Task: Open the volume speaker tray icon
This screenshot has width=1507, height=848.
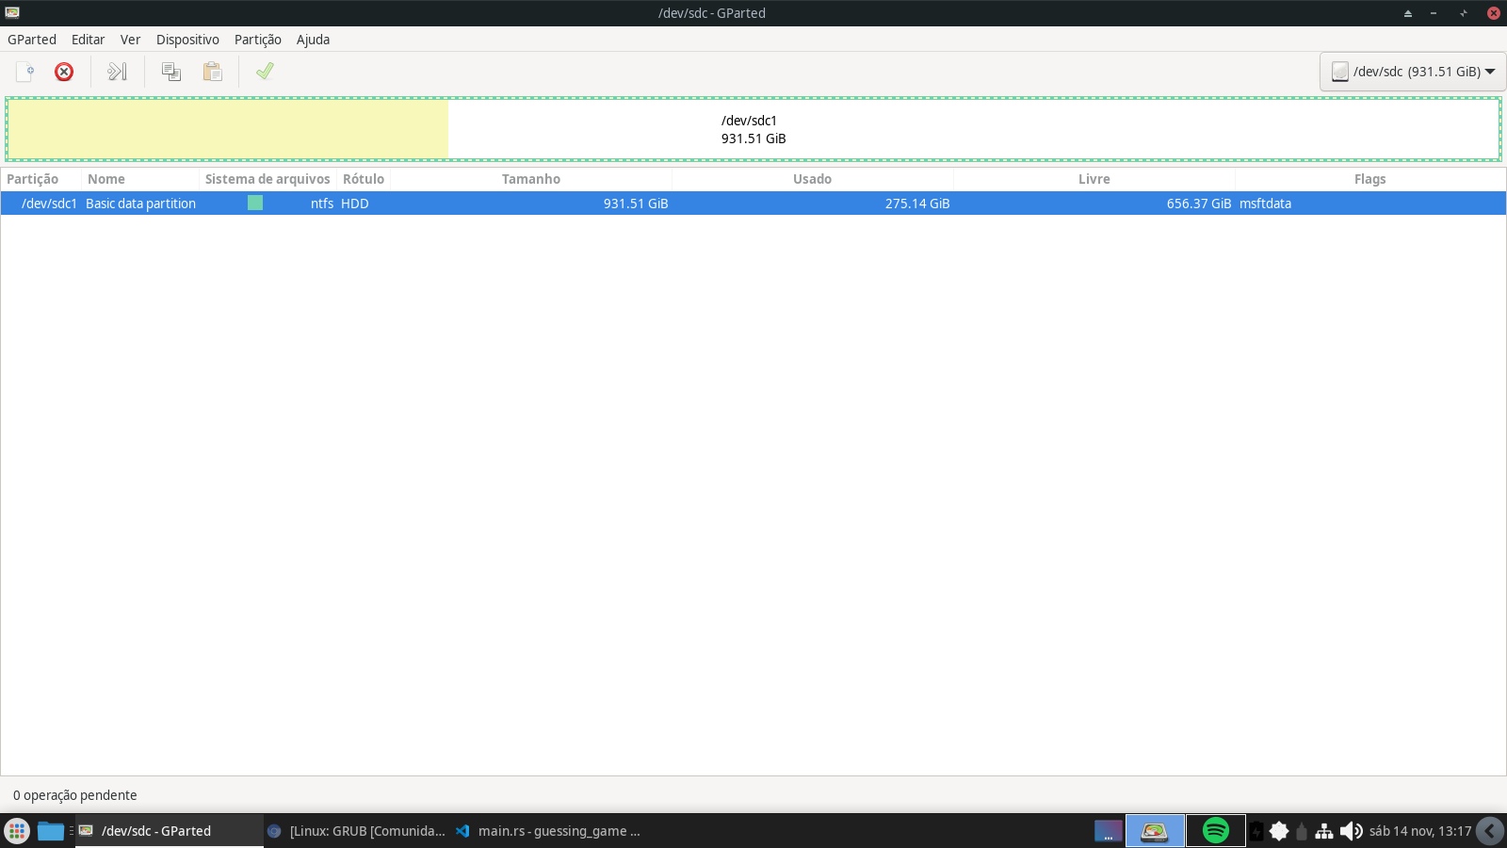Action: point(1351,831)
